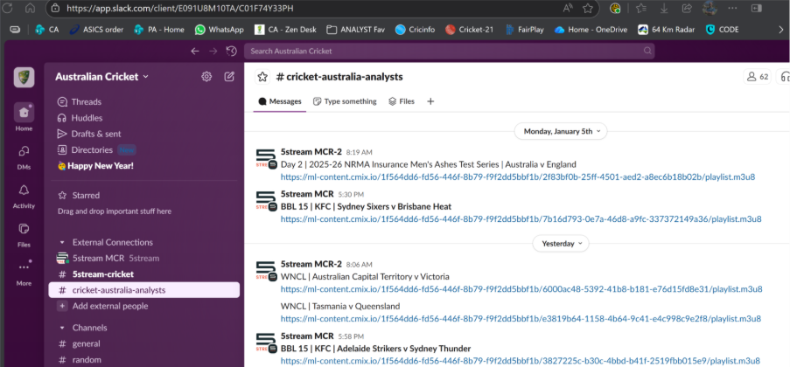
Task: Open the Cricinfo bookmark
Action: coord(416,30)
